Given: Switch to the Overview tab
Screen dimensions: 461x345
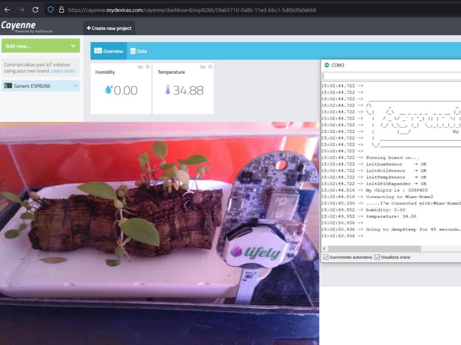Looking at the screenshot, I should coord(109,51).
